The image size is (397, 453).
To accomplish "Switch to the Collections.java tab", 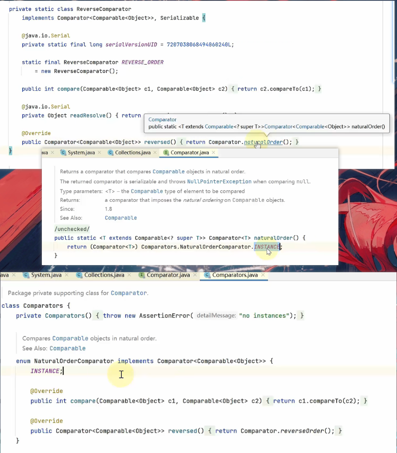I will click(x=133, y=152).
